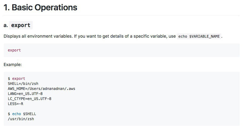Click the inline code "echo $VARIABLE_NAME"
The height and width of the screenshot is (126, 246).
[x=199, y=36]
